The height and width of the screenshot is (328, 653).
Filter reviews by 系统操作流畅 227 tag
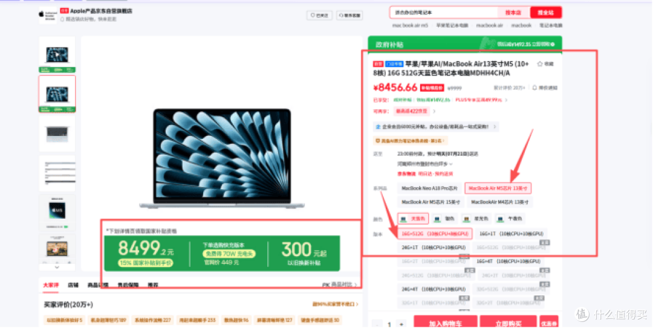pyautogui.click(x=152, y=320)
